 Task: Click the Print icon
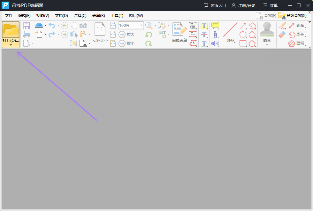26,35
